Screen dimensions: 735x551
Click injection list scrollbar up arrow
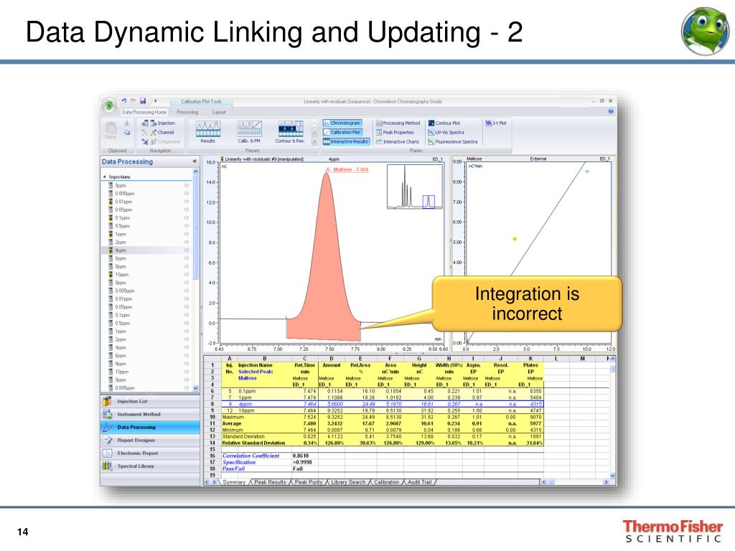click(196, 172)
